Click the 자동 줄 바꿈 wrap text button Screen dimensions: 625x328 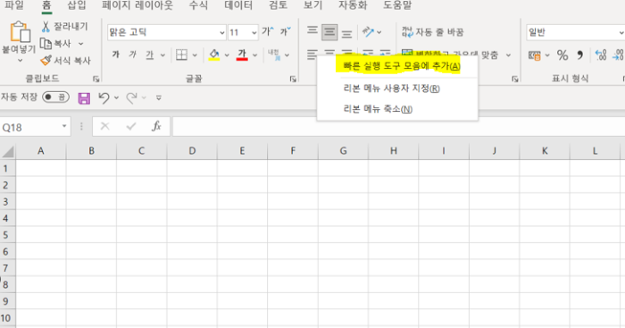[x=432, y=32]
